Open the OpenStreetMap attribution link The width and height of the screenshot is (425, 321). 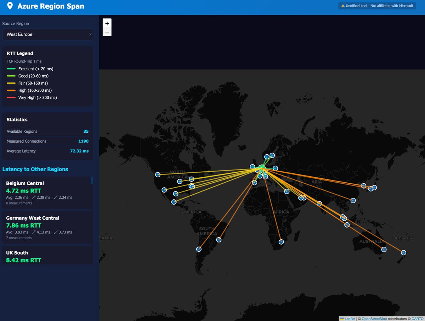pyautogui.click(x=374, y=319)
